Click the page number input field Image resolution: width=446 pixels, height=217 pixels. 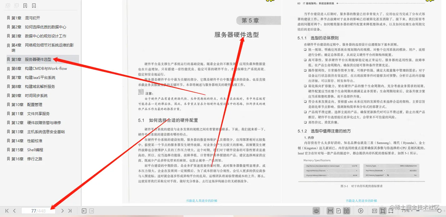coord(38,210)
